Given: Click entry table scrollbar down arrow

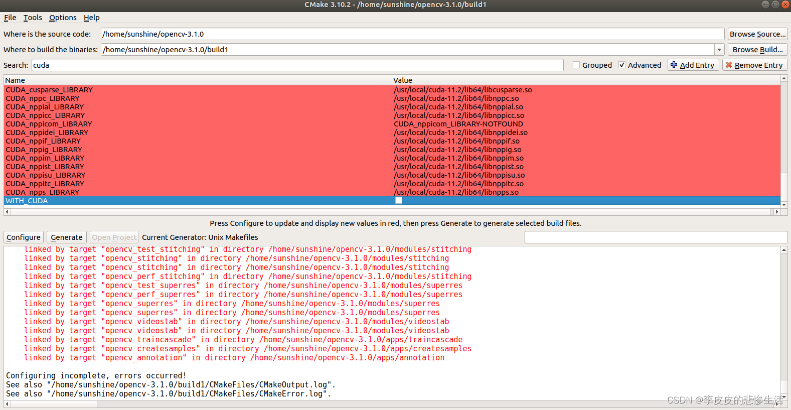Looking at the screenshot, I should click(784, 205).
